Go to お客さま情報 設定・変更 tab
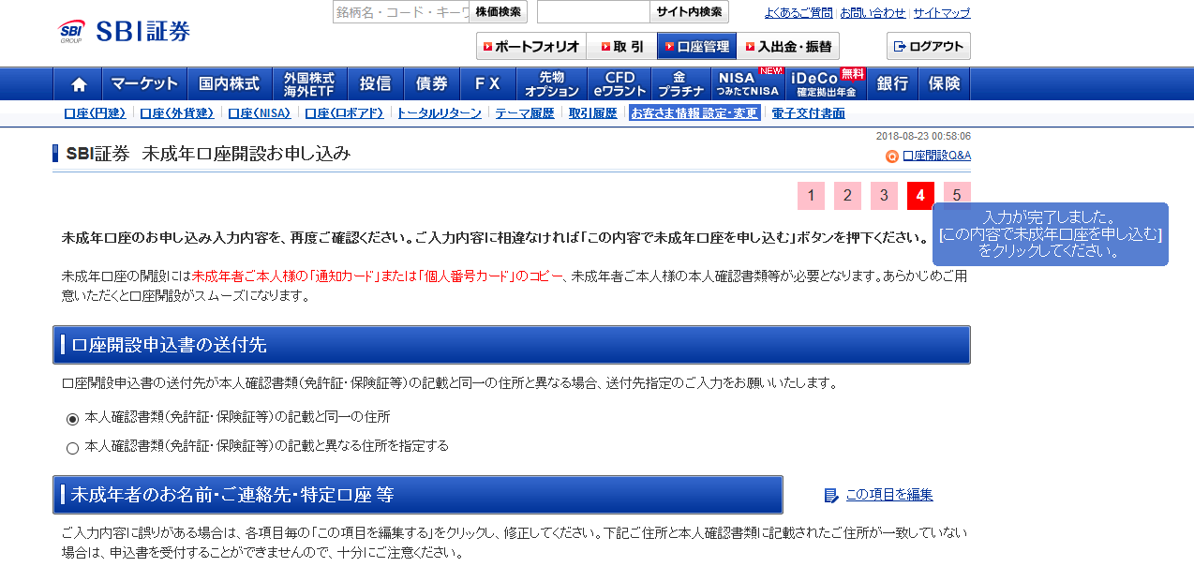This screenshot has width=1194, height=567. pos(694,113)
